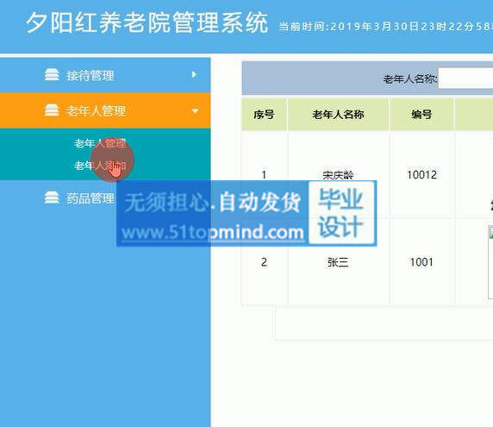Click the cell with number 1001
Screen dimensions: 493x427
421,261
